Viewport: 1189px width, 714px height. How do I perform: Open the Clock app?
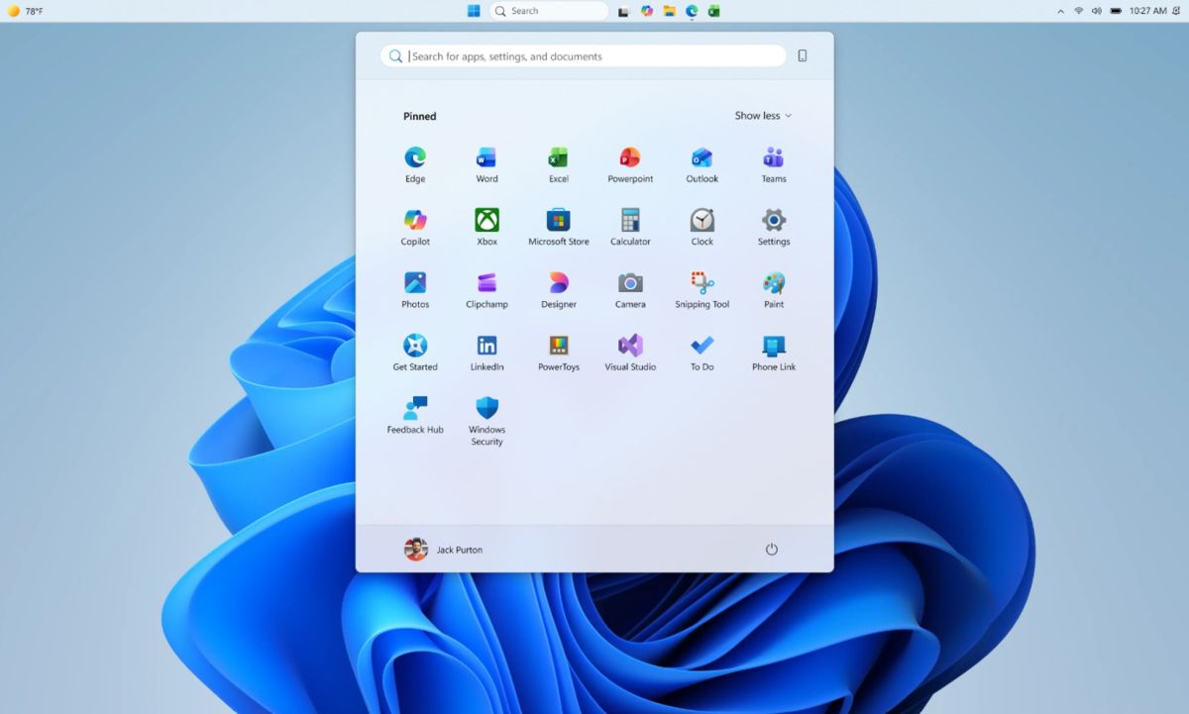702,227
